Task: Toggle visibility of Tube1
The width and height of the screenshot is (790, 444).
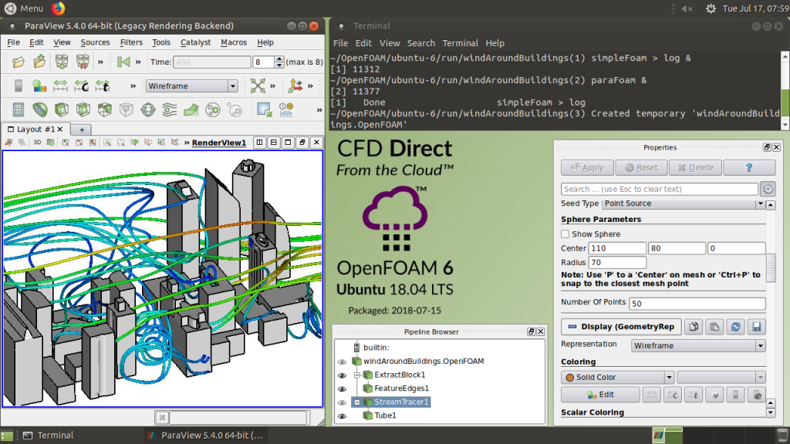Action: pos(342,416)
